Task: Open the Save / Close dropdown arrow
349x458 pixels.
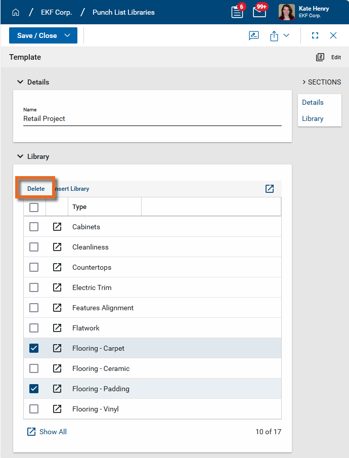Action: click(x=67, y=35)
